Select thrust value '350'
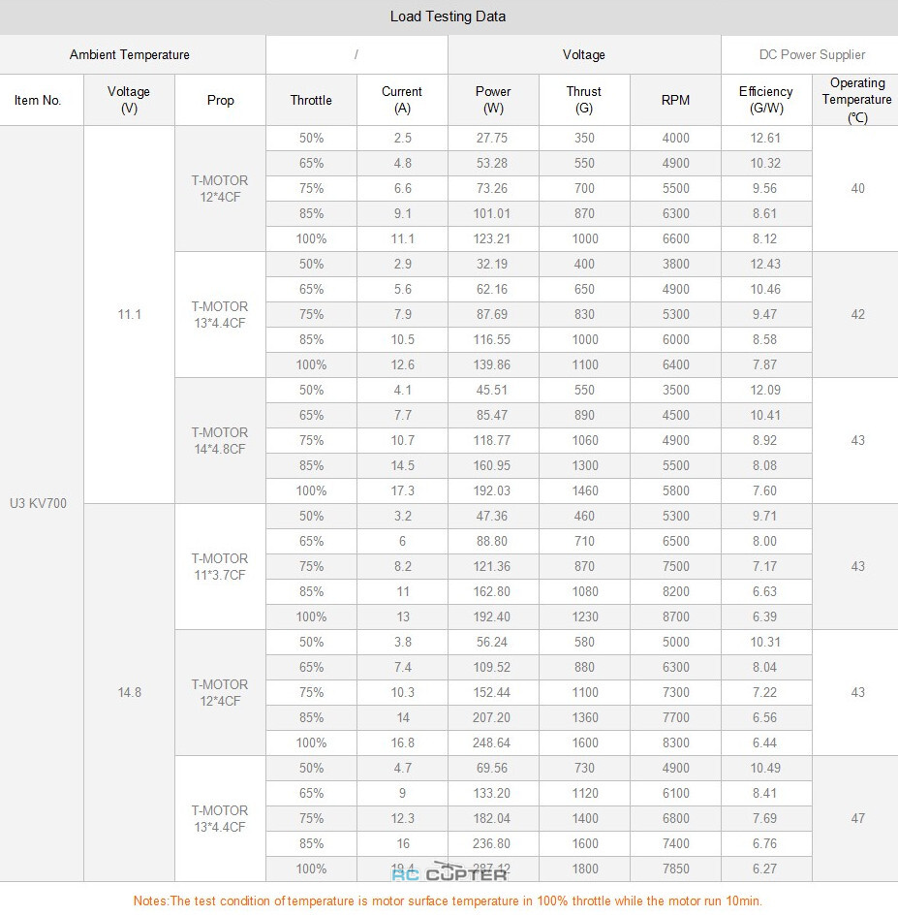The image size is (898, 916). [x=584, y=138]
